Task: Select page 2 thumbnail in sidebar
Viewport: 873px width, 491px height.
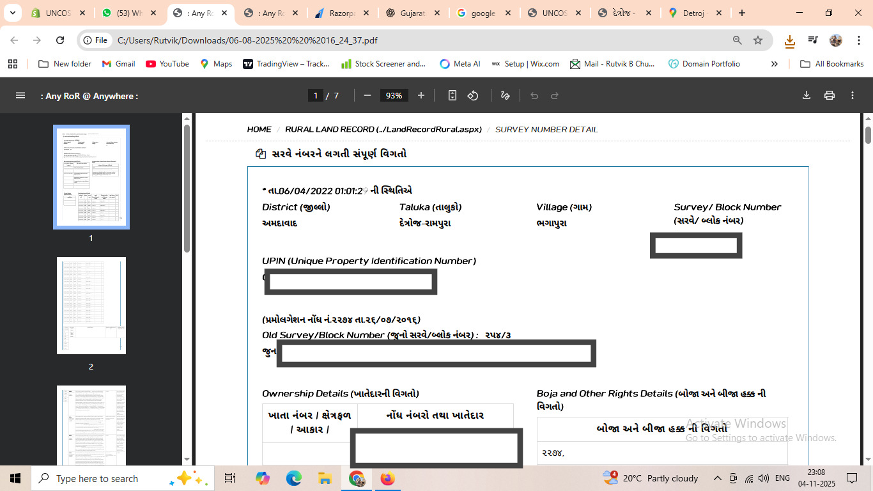Action: (x=91, y=306)
